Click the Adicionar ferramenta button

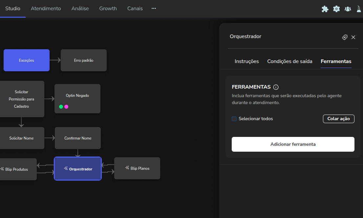point(293,144)
